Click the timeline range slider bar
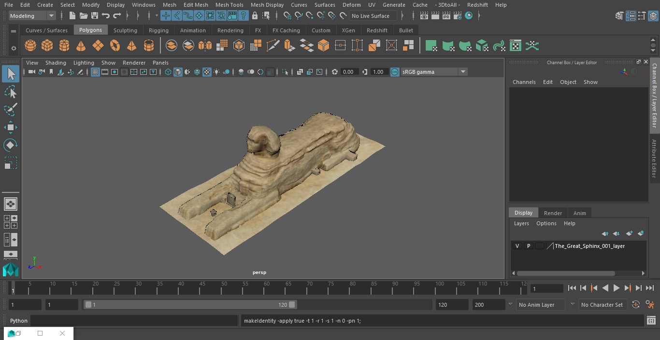660x340 pixels. coord(190,305)
